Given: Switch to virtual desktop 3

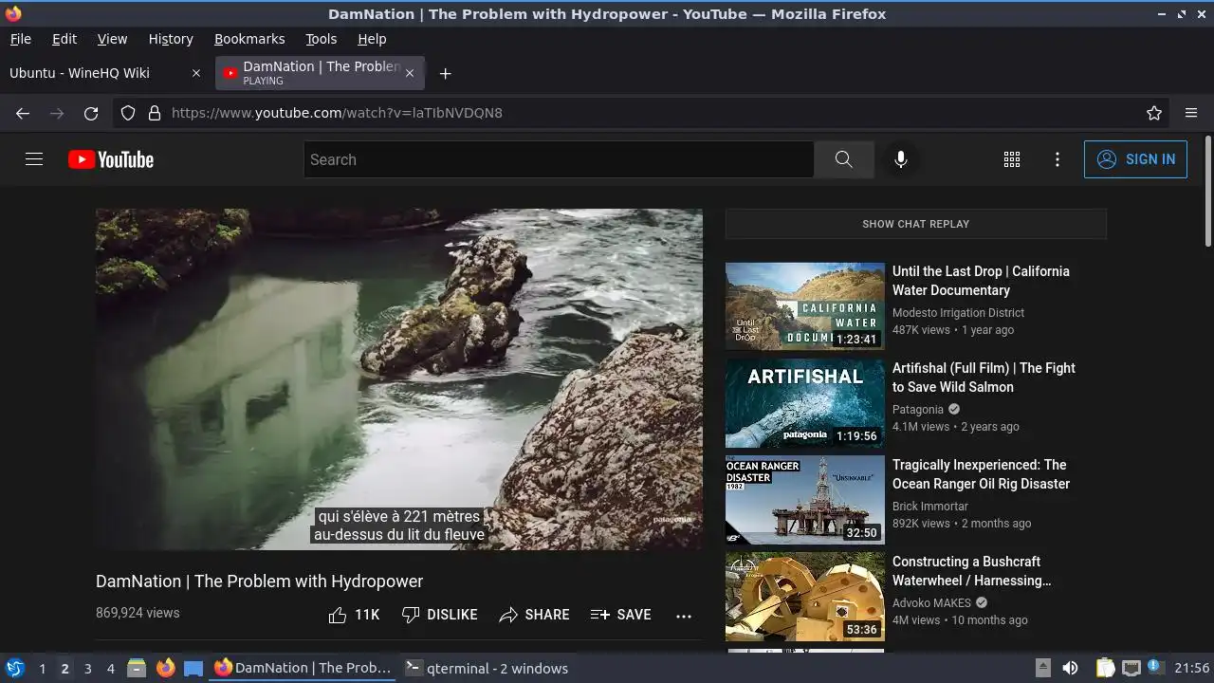Looking at the screenshot, I should (87, 668).
